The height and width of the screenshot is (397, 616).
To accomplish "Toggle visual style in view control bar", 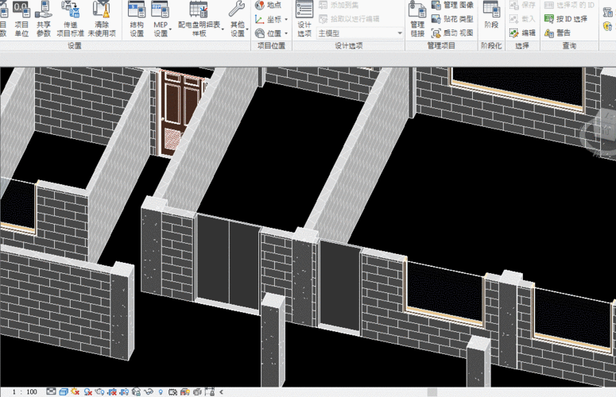I will tap(64, 391).
